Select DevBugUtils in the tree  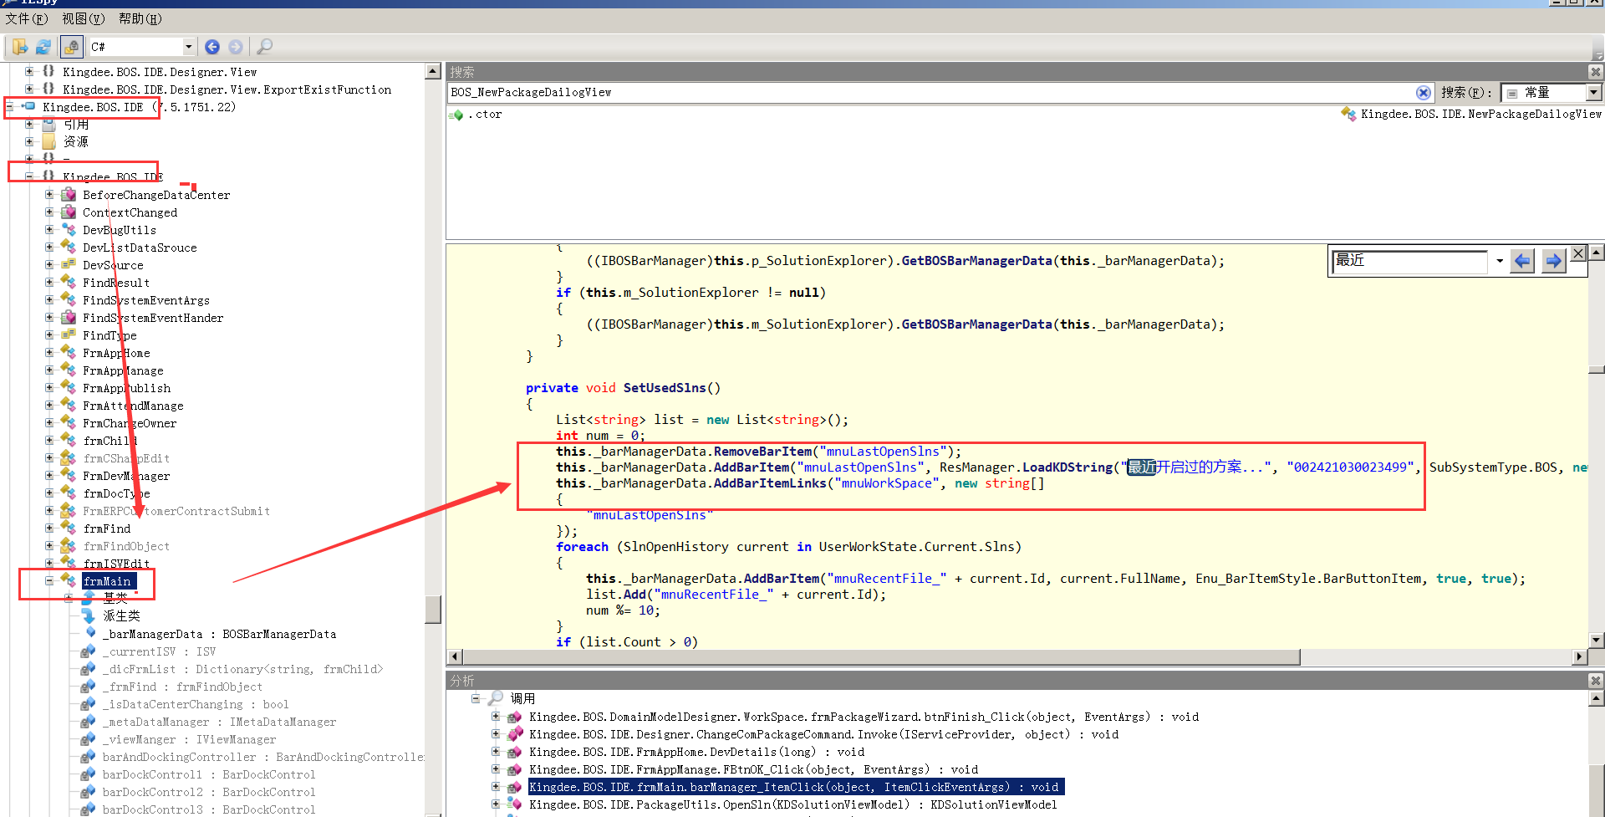click(x=120, y=230)
